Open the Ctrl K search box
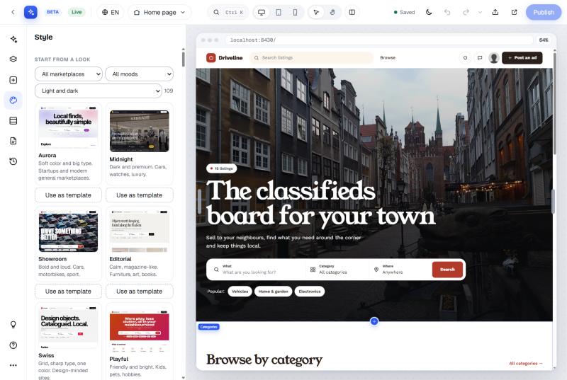Viewport: 567px width, 380px height. (x=228, y=12)
